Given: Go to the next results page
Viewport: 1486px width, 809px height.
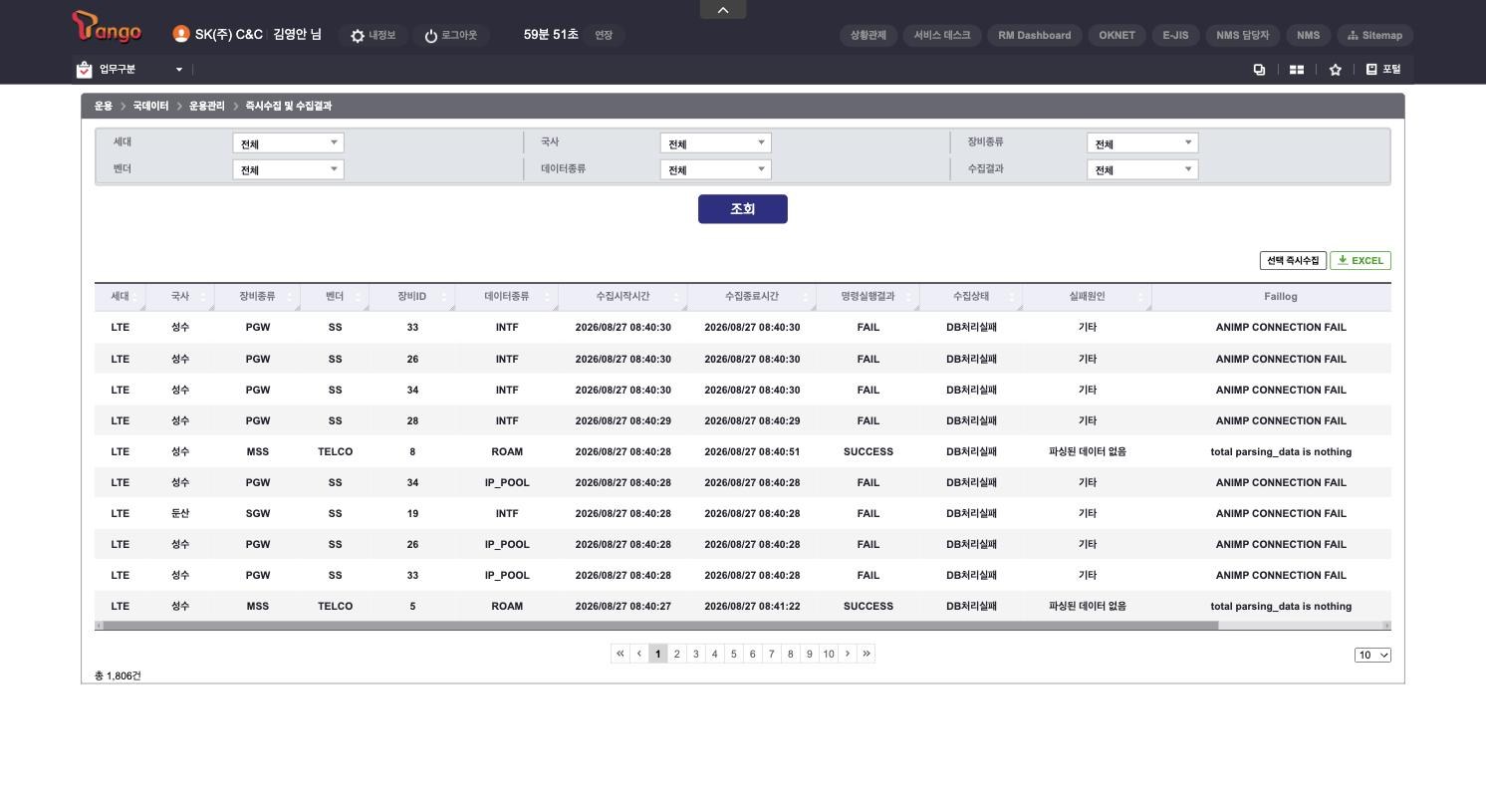Looking at the screenshot, I should [848, 654].
